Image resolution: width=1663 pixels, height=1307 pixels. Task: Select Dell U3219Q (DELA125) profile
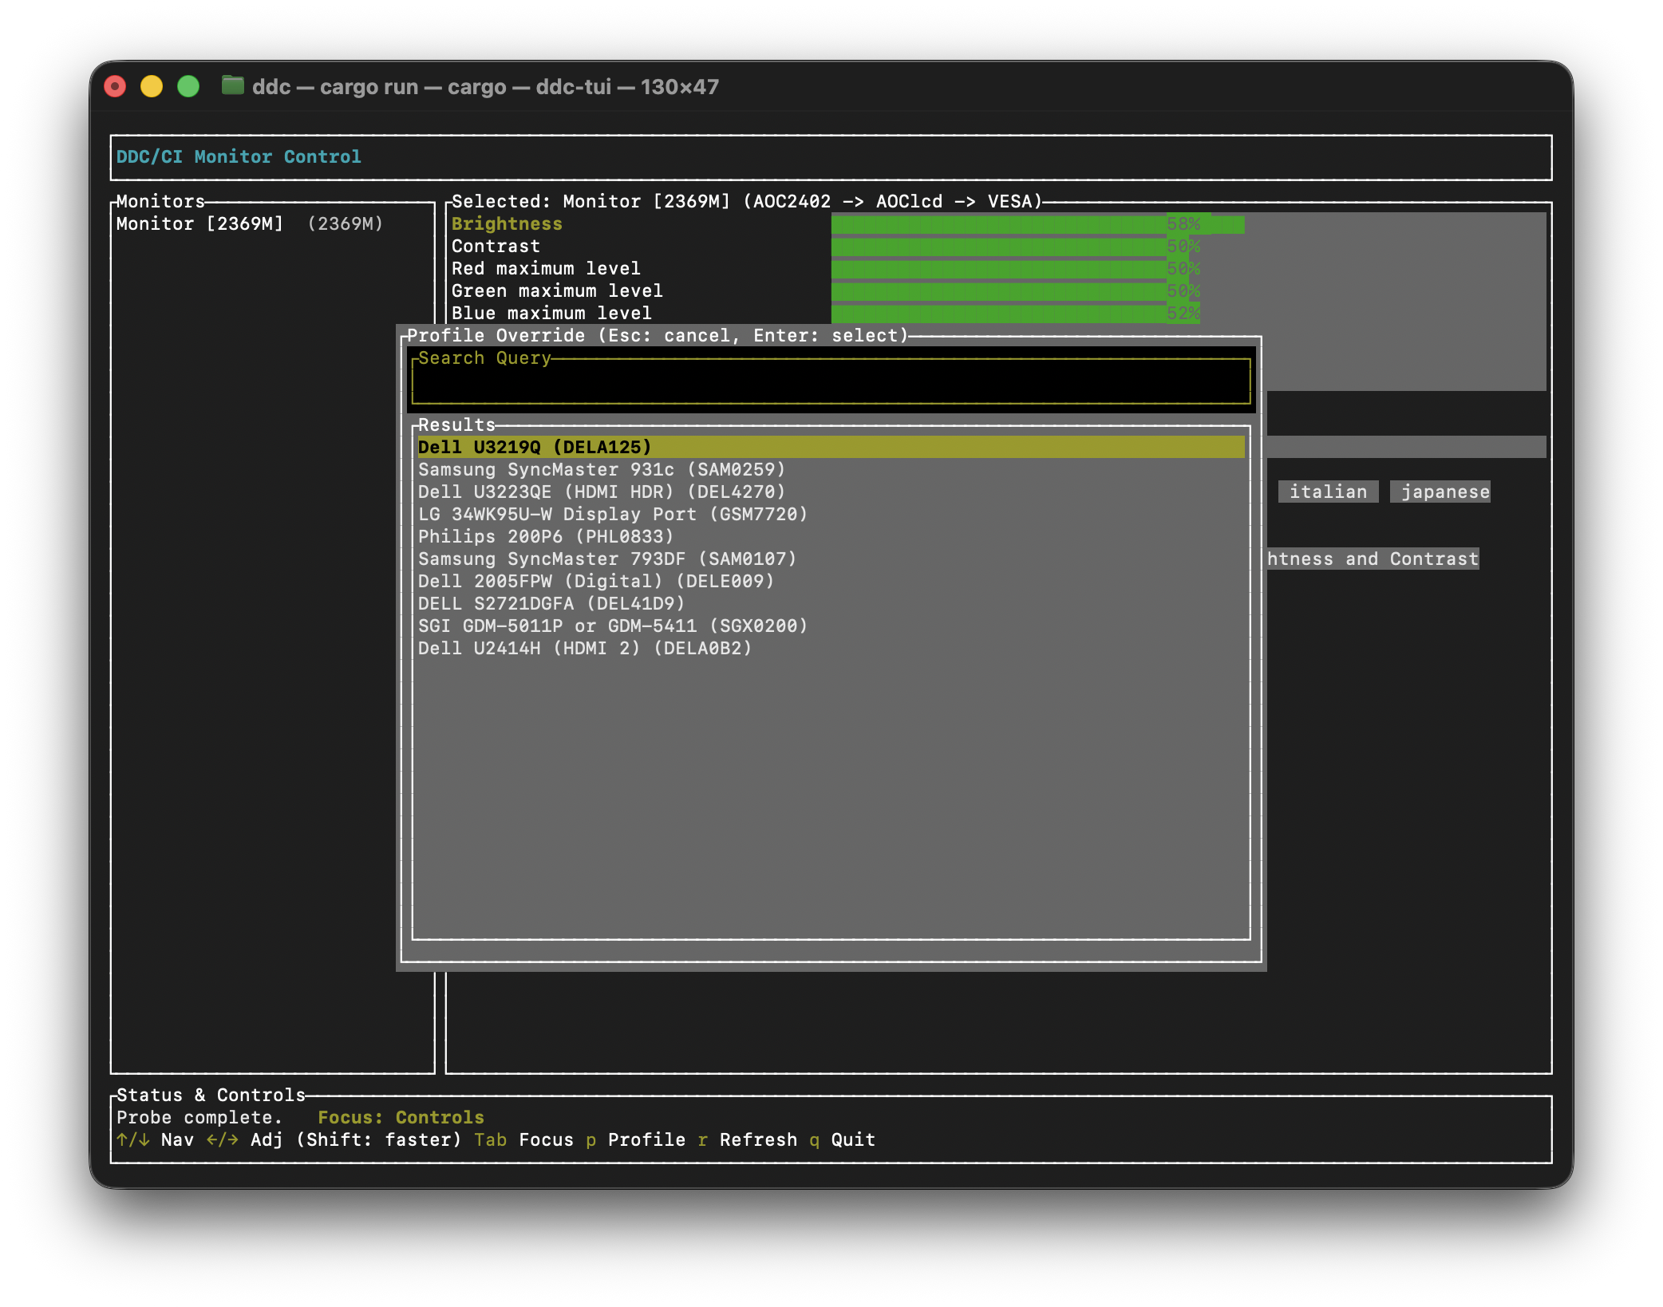pos(831,447)
